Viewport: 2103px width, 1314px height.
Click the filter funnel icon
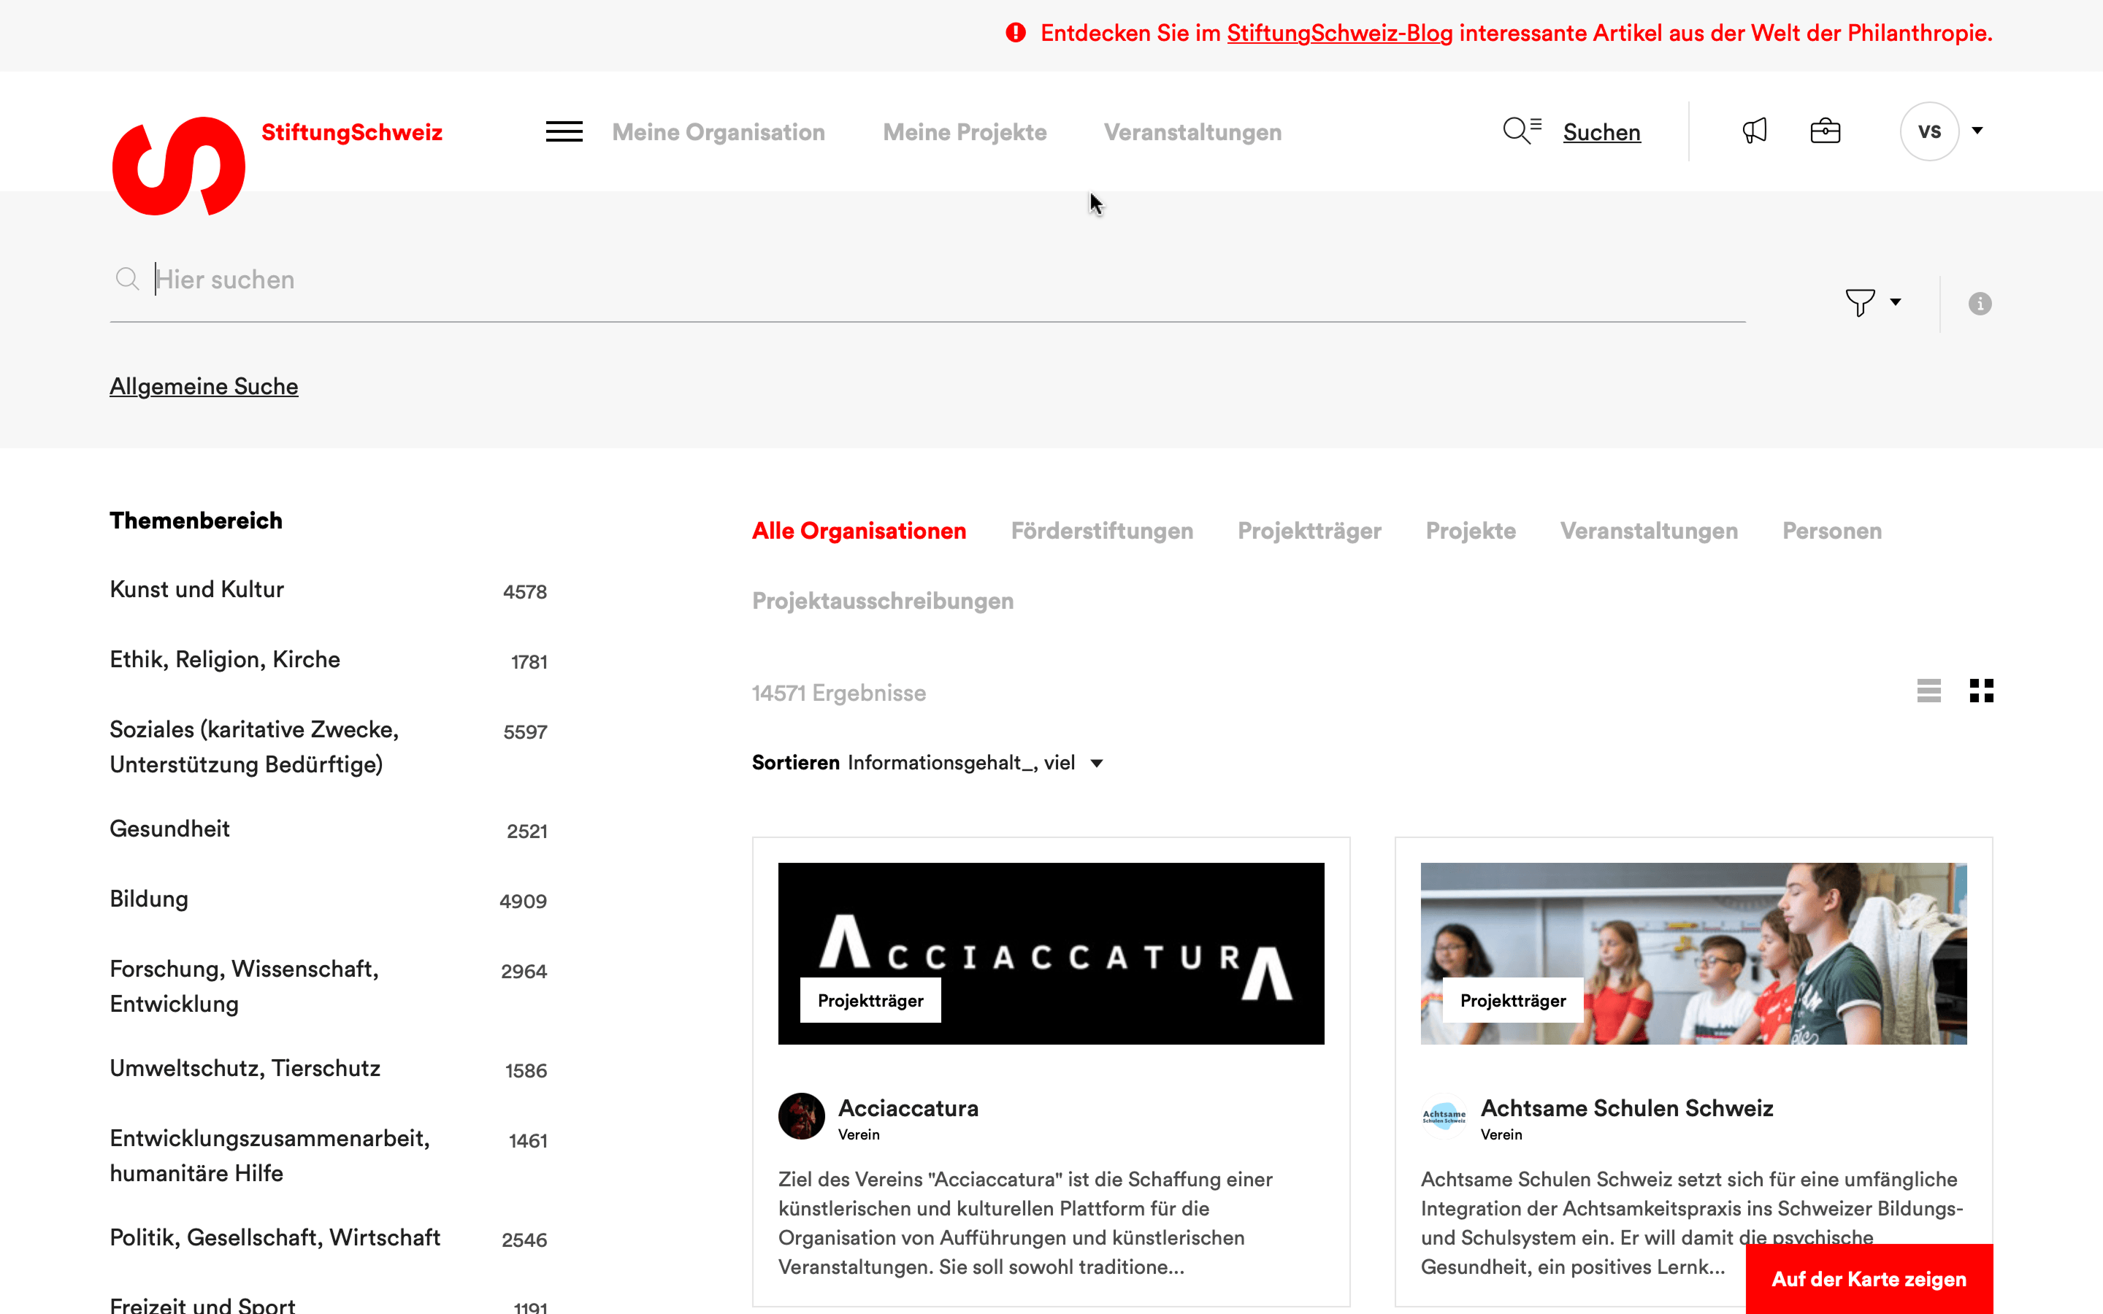(x=1860, y=302)
